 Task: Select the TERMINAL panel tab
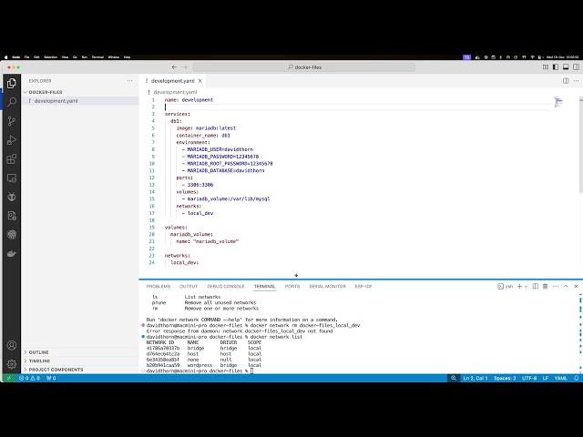(265, 286)
